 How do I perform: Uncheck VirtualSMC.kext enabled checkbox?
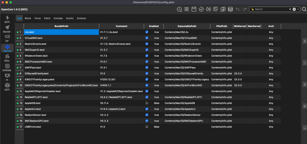pos(147,38)
